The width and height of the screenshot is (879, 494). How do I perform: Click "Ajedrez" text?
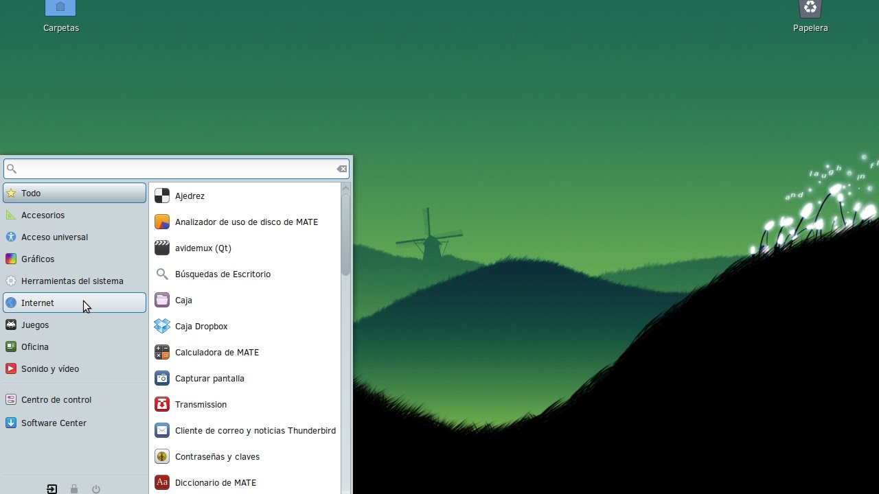(x=190, y=196)
